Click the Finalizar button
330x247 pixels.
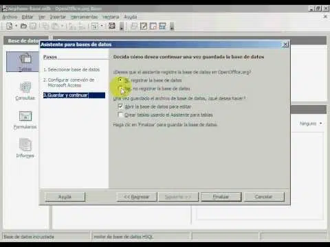click(x=221, y=197)
